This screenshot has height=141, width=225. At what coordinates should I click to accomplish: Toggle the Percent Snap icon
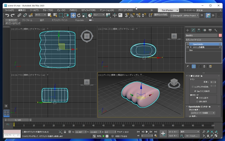(x=138, y=15)
